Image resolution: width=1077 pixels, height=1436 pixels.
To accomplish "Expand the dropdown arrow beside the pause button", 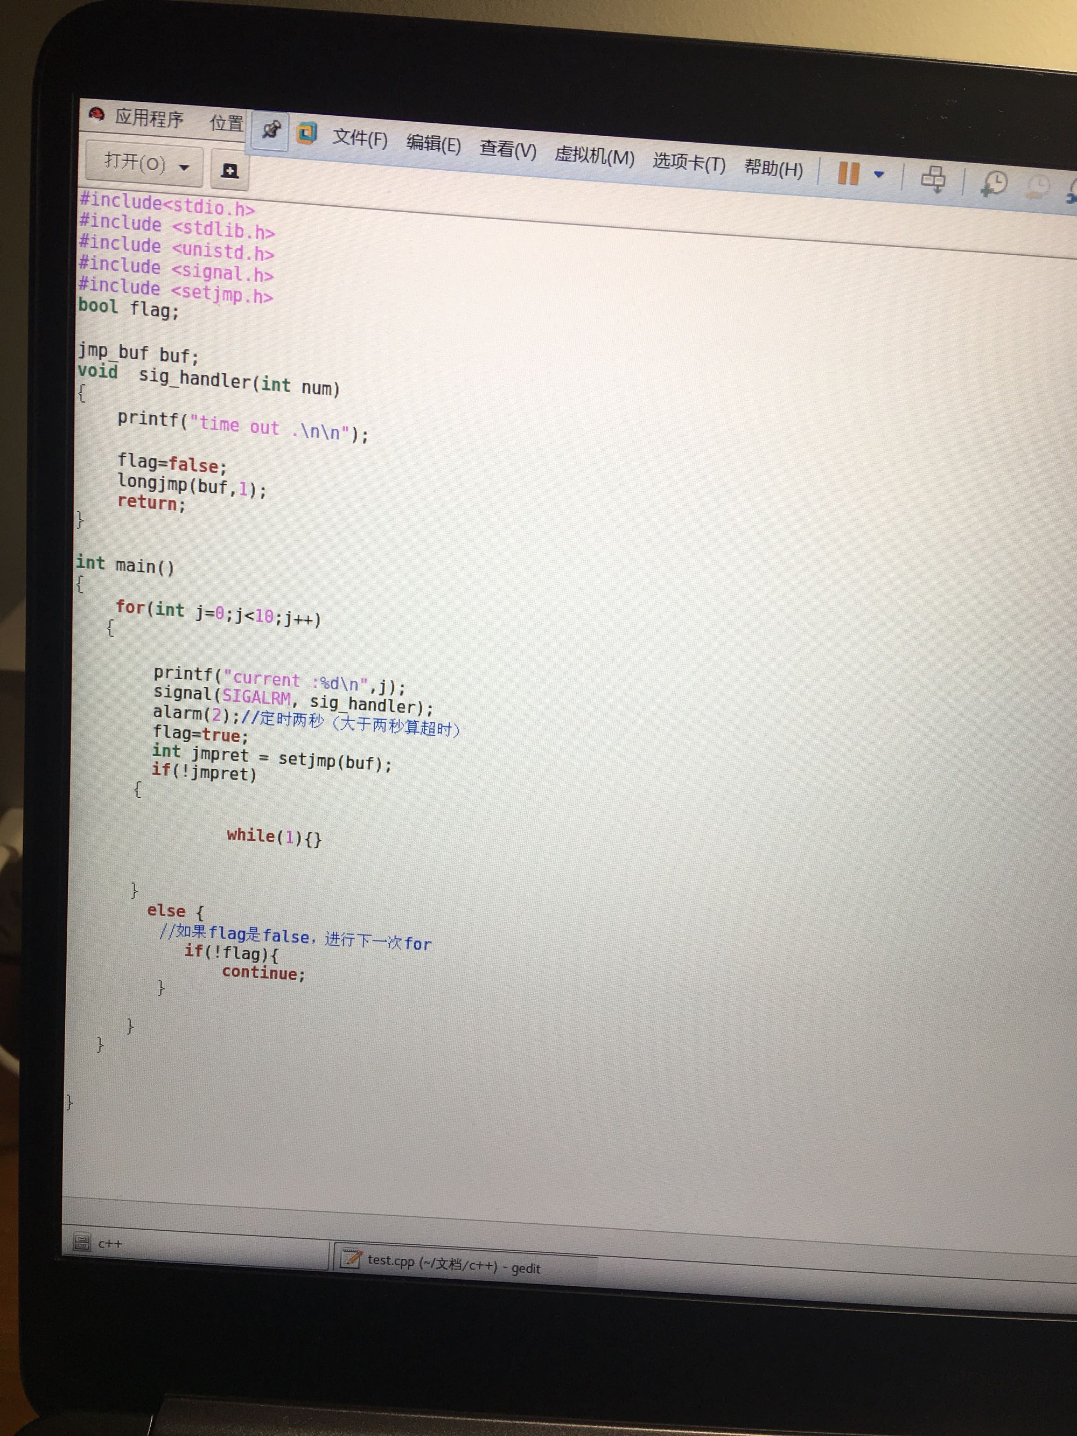I will pyautogui.click(x=879, y=175).
